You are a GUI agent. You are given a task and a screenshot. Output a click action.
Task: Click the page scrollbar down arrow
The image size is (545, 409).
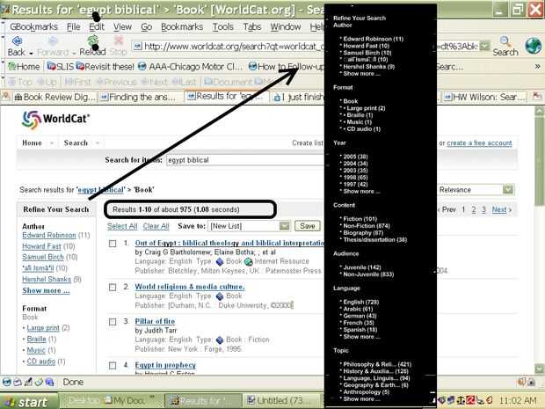539,369
